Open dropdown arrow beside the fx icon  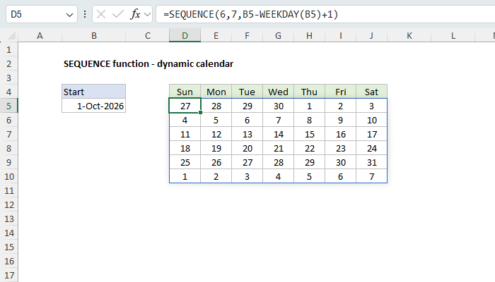click(147, 14)
